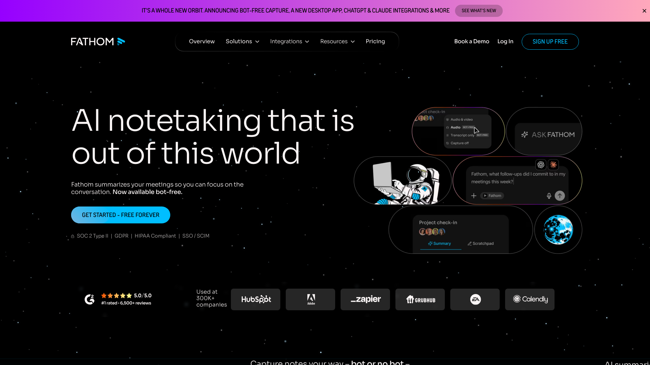
Task: Open the Log In link
Action: 505,41
